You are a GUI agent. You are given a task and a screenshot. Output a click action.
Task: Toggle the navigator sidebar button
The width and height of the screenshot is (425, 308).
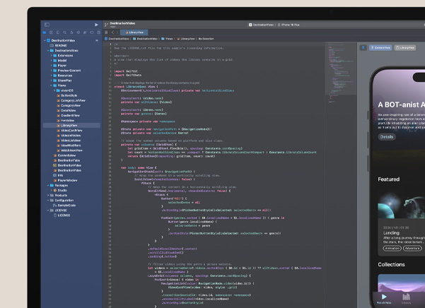point(47,25)
